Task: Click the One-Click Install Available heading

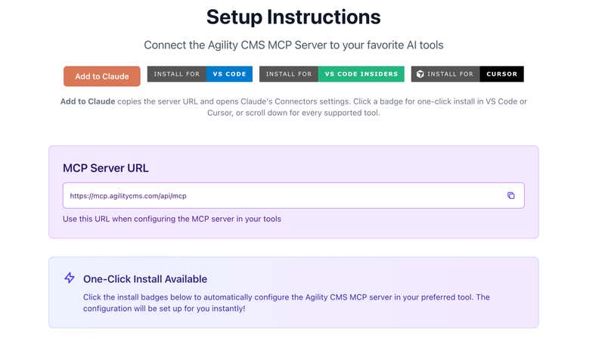Action: pyautogui.click(x=145, y=279)
